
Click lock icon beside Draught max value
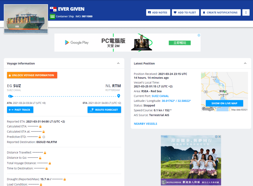click(x=65, y=179)
